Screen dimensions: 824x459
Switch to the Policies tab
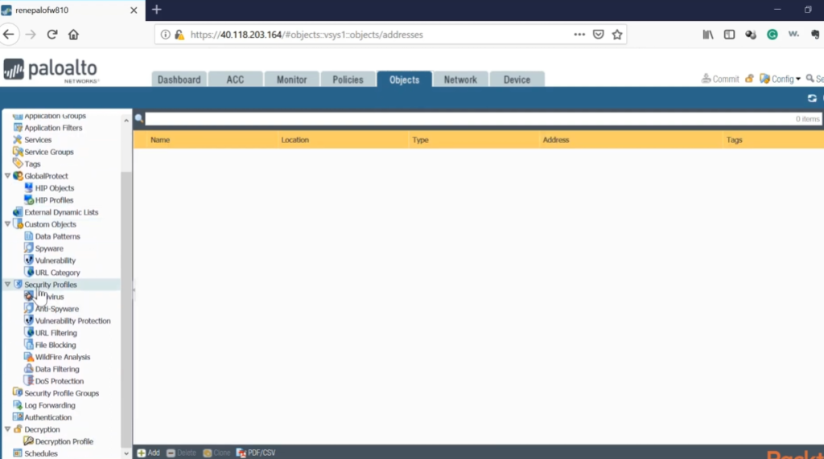(x=348, y=80)
